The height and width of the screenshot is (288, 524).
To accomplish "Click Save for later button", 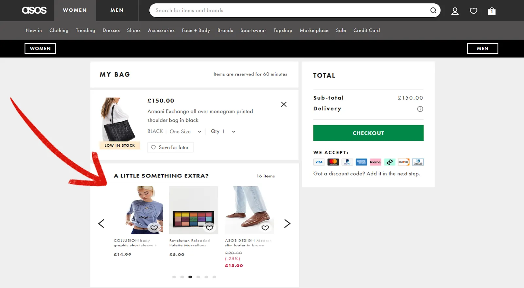I will coord(170,147).
